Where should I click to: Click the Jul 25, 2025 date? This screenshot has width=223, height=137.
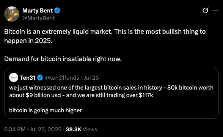46,129
